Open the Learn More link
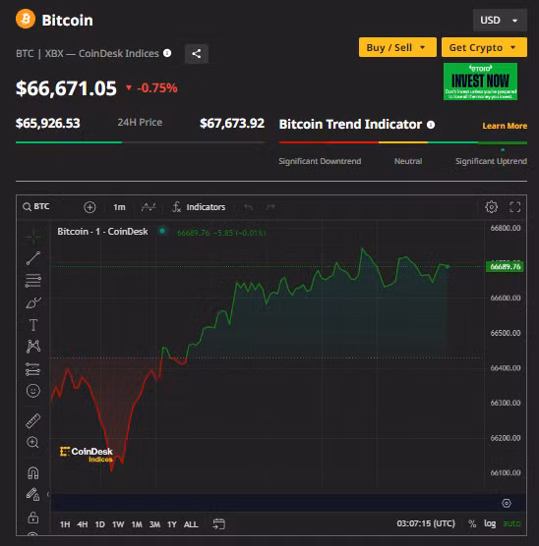539x546 pixels. (505, 126)
